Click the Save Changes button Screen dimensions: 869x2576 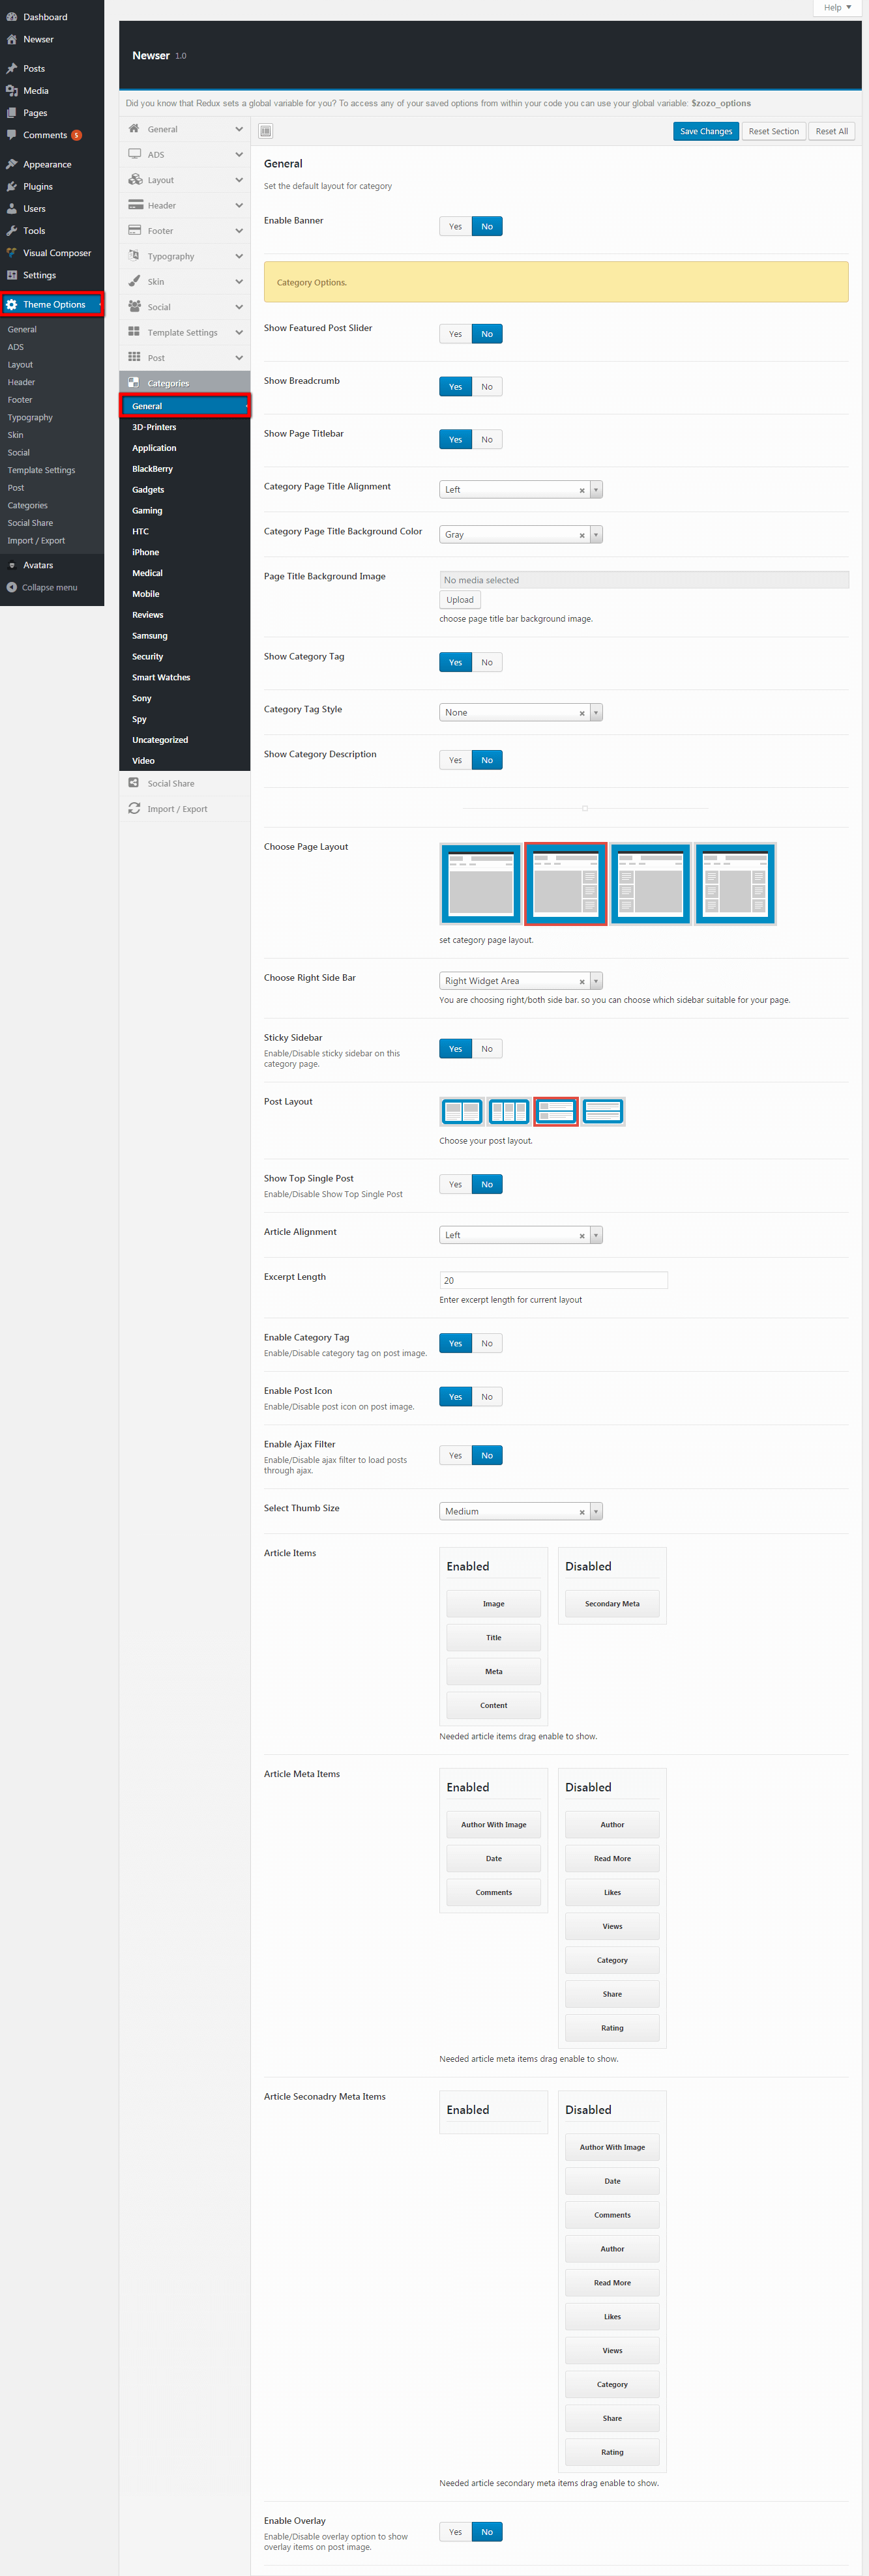pyautogui.click(x=705, y=131)
